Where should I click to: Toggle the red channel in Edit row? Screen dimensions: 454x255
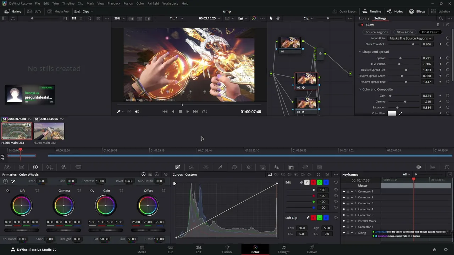(x=313, y=182)
